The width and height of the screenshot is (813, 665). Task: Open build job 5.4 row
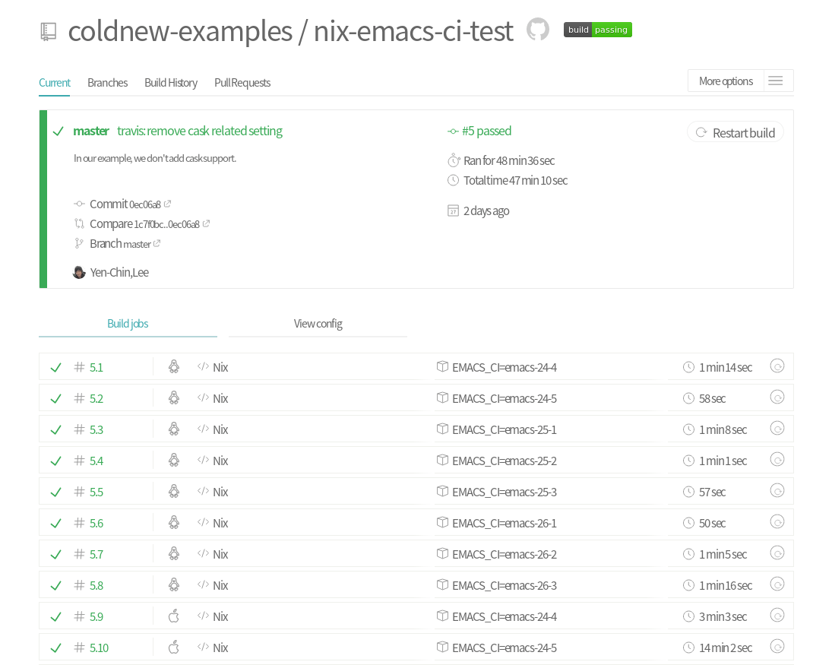(x=96, y=461)
